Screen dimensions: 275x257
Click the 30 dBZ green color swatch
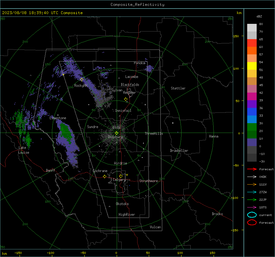252,127
